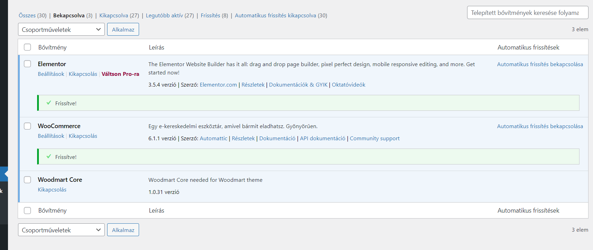This screenshot has height=250, width=593.
Task: Click the 3.5.4 verzió text
Action: pos(162,84)
